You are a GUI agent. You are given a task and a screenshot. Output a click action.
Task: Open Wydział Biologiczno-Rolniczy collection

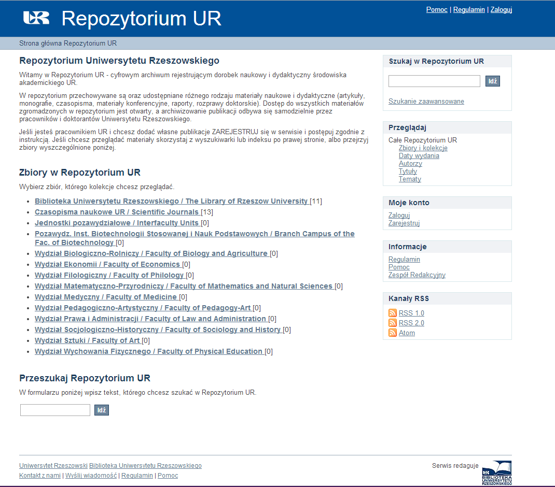(x=151, y=253)
